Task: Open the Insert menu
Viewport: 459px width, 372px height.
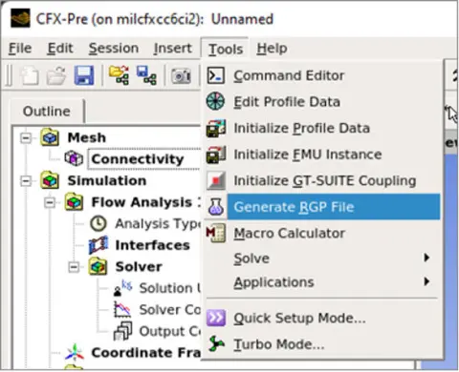Action: [x=172, y=49]
